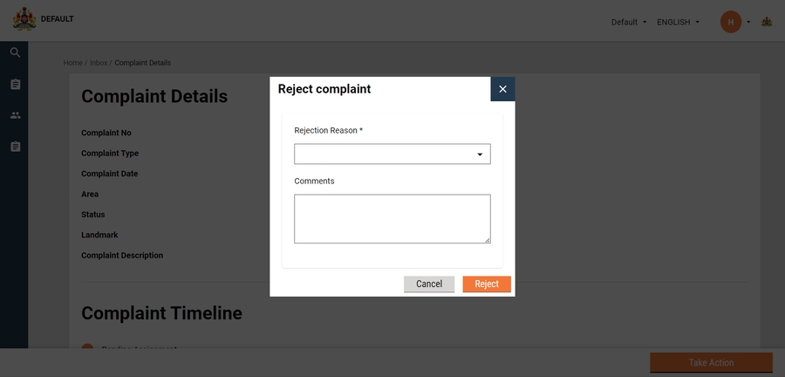Expand the Default selector in the header
This screenshot has width=785, height=377.
point(629,22)
